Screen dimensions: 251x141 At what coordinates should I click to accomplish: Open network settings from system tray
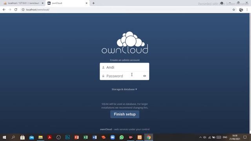pos(209,137)
